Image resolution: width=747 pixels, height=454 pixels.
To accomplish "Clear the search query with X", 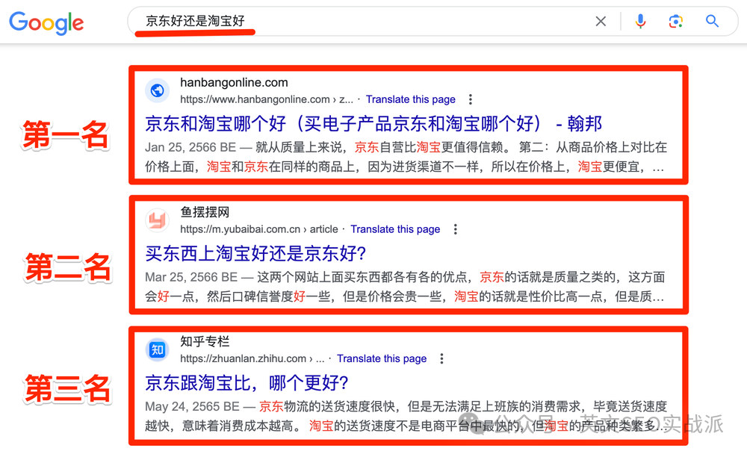I will click(x=601, y=21).
